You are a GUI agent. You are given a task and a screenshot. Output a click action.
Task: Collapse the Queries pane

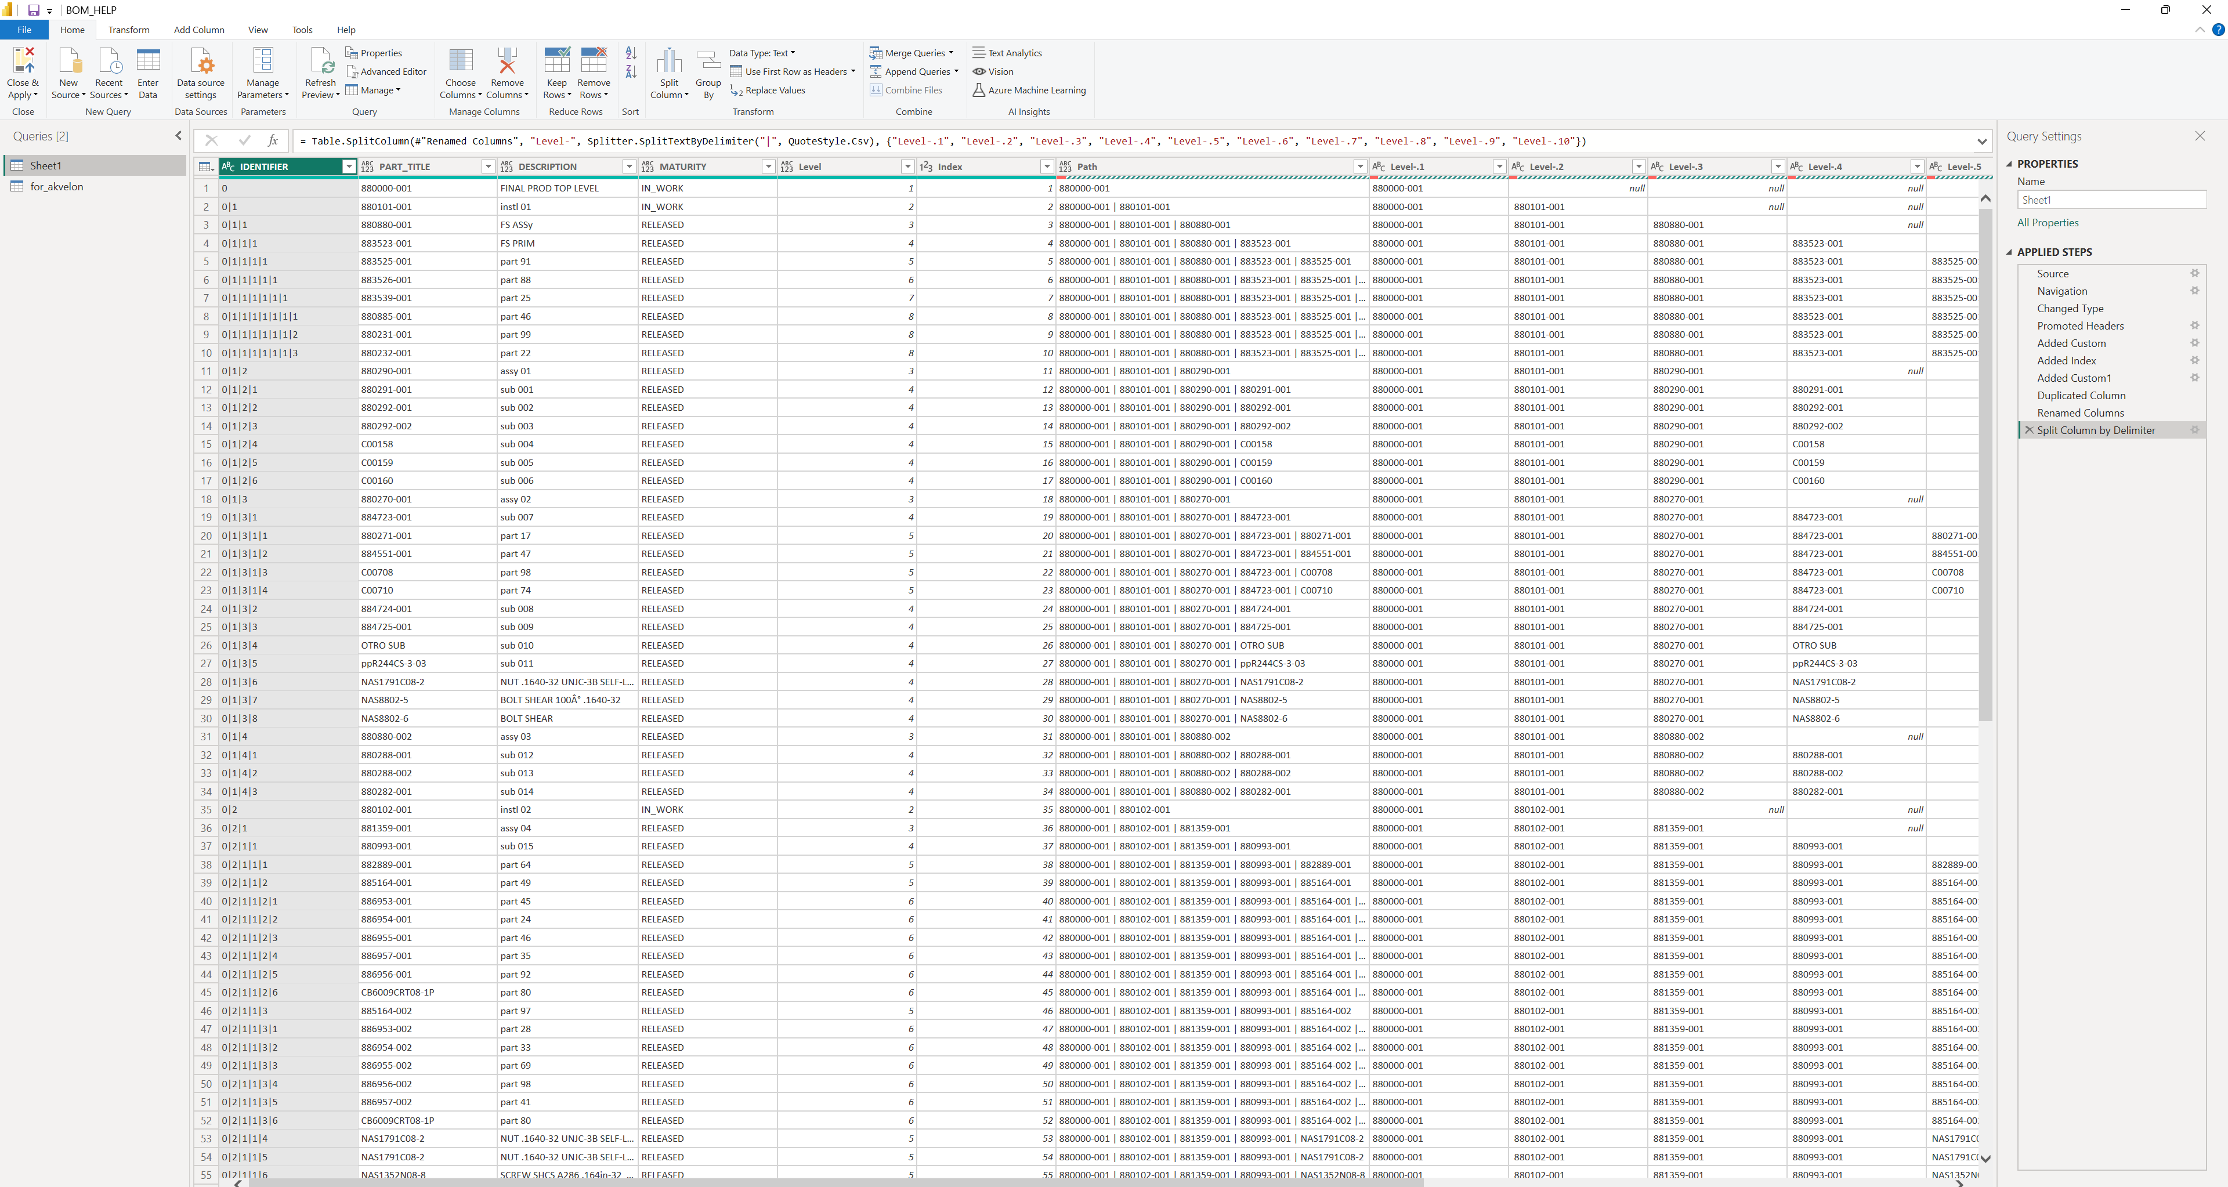pyautogui.click(x=178, y=136)
